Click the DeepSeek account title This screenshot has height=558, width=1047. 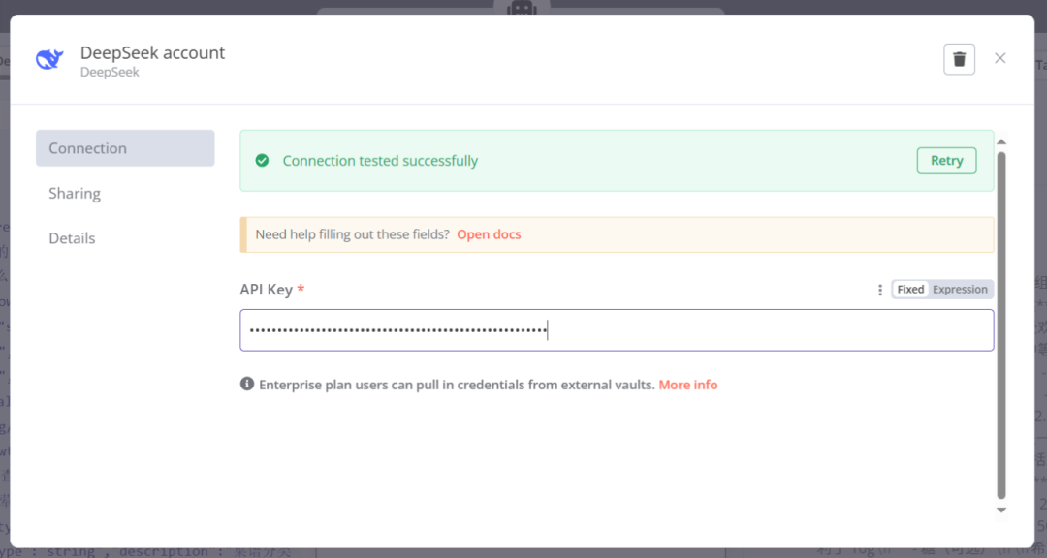(x=152, y=52)
